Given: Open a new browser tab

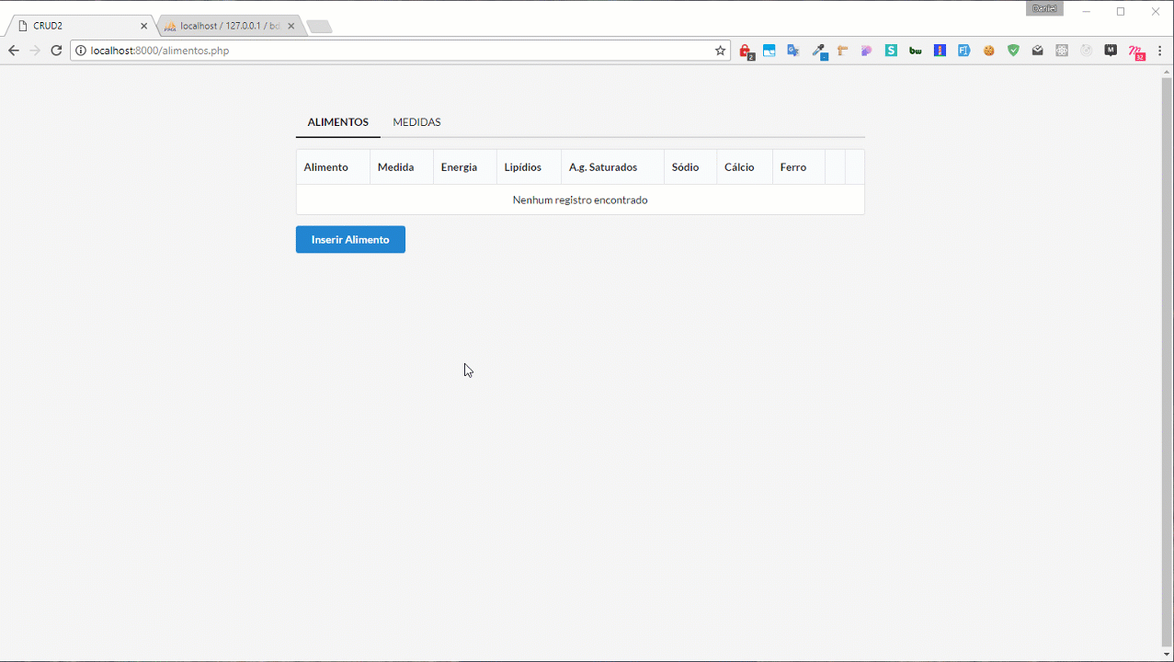Looking at the screenshot, I should [319, 27].
